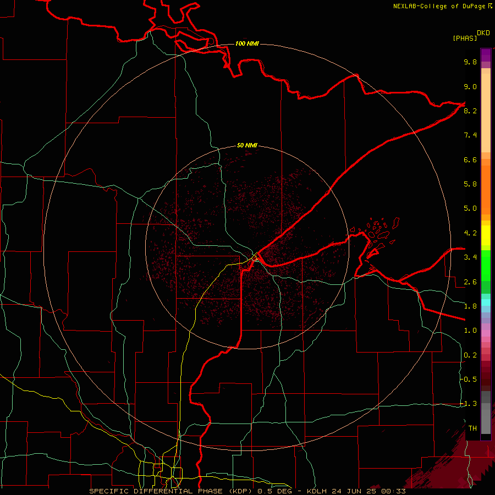The image size is (495, 495).
Task: Select the 3.4 value on the scale
Action: pyautogui.click(x=470, y=257)
